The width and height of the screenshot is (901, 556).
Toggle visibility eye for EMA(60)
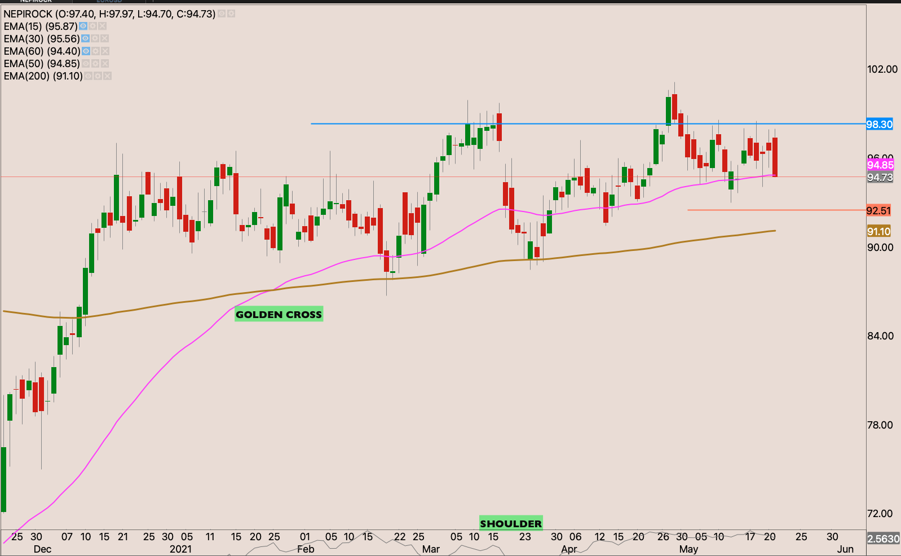(x=86, y=51)
